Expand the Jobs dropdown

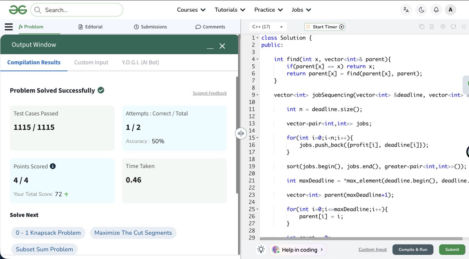tap(301, 10)
